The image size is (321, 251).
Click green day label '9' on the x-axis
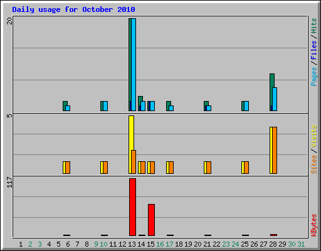pyautogui.click(x=96, y=244)
